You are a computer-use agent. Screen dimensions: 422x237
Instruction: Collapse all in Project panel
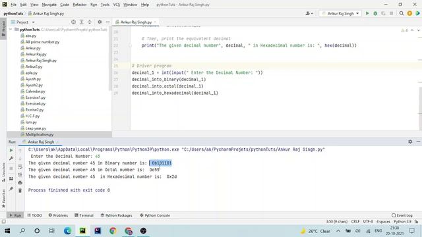[x=90, y=22]
